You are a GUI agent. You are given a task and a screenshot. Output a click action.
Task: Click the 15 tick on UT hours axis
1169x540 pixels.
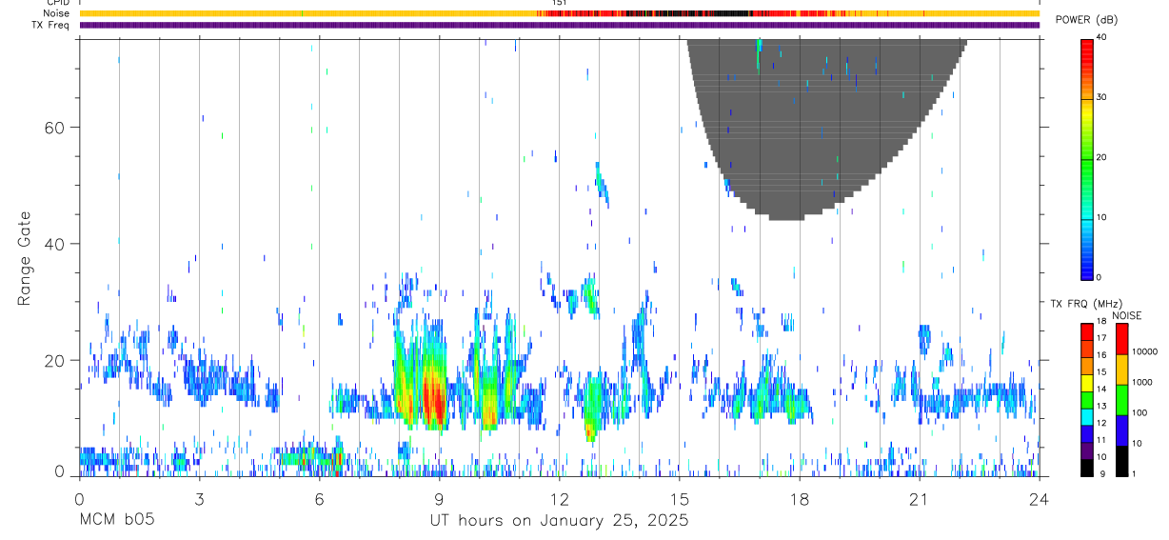coord(679,498)
